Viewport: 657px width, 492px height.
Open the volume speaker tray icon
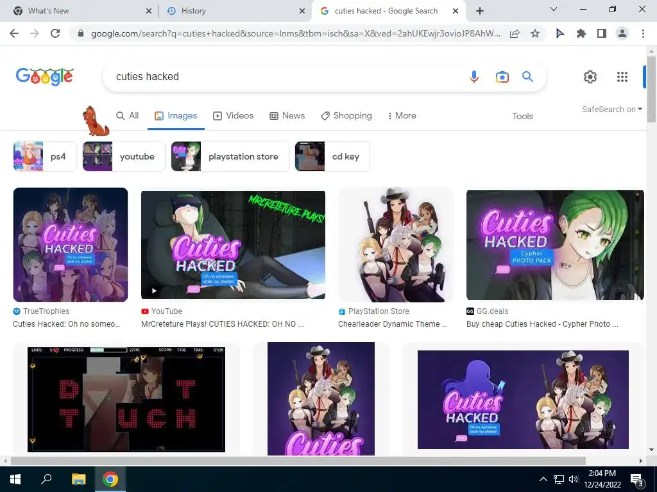pyautogui.click(x=574, y=479)
